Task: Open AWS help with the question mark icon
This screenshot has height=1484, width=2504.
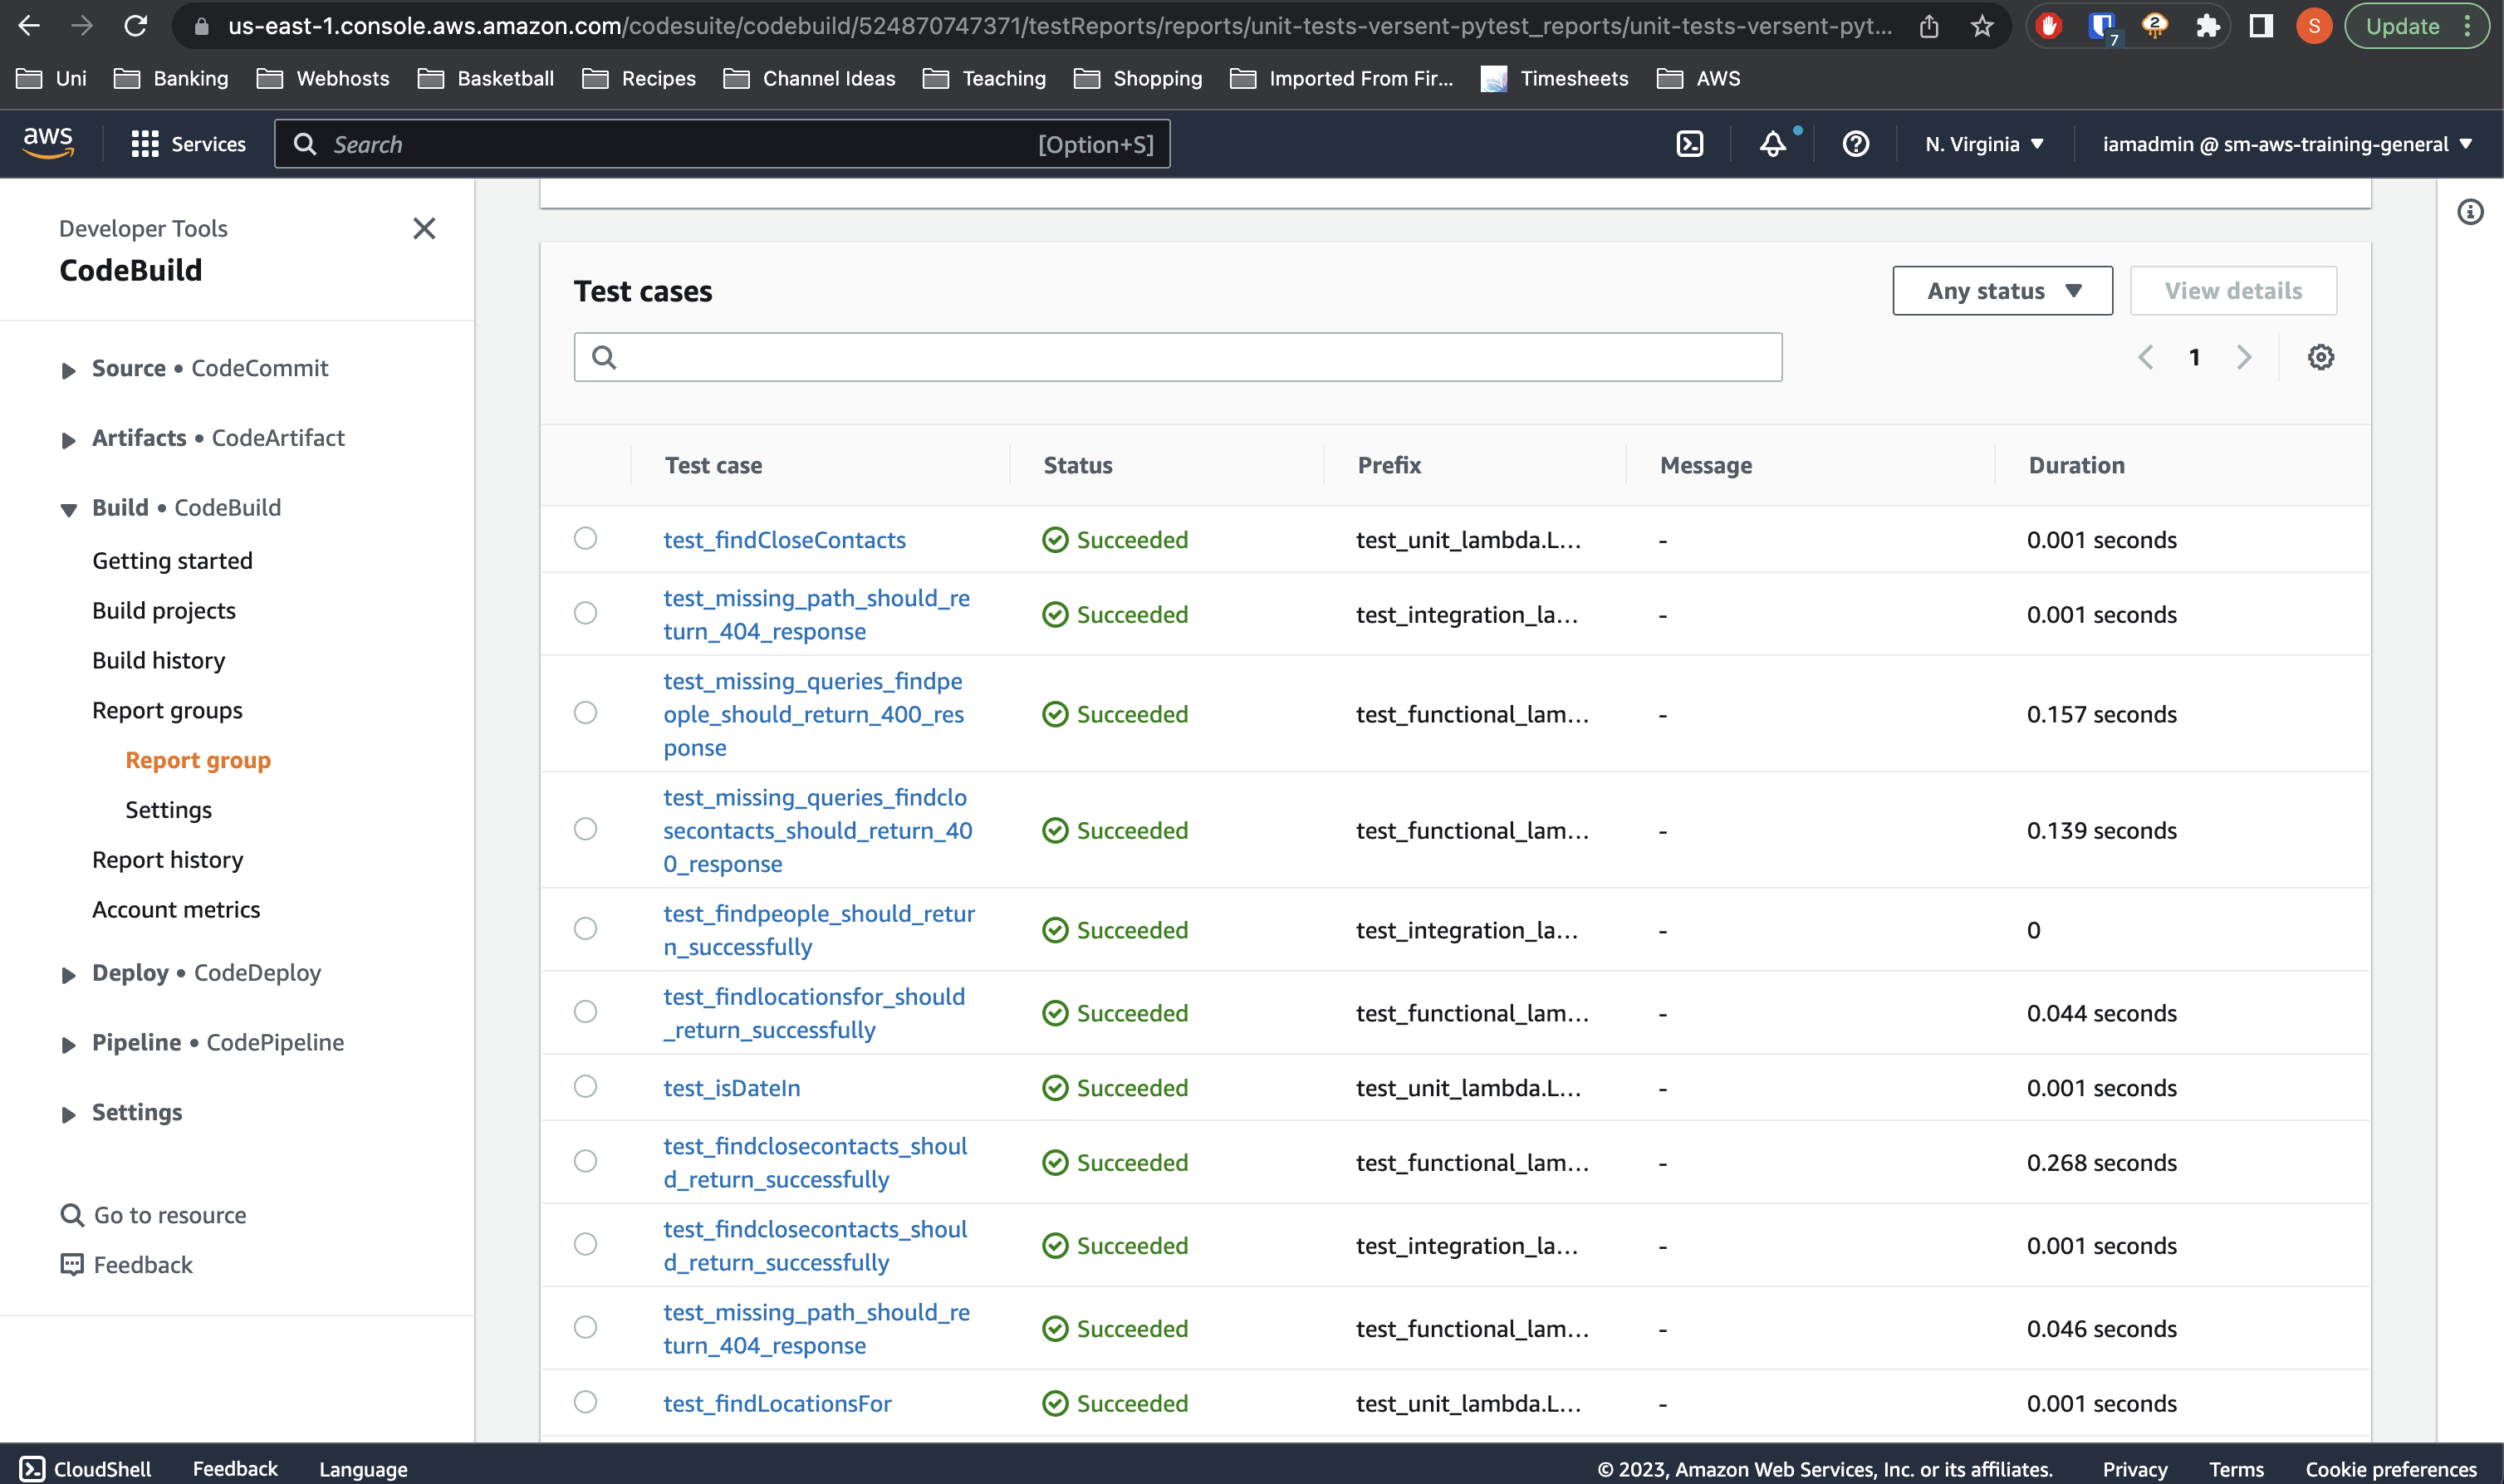Action: (1855, 144)
